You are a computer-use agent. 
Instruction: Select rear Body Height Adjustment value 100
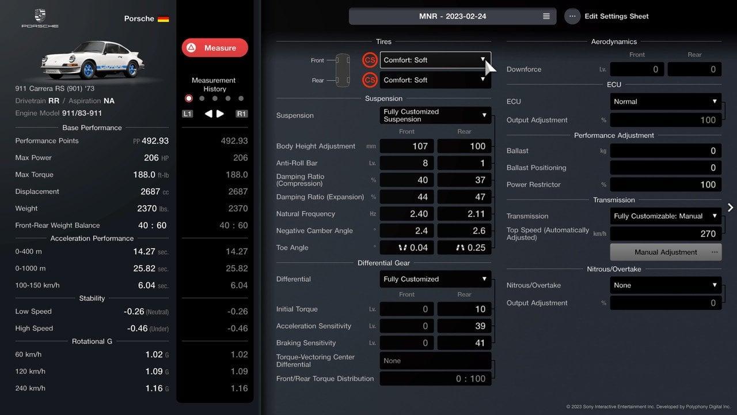point(464,146)
